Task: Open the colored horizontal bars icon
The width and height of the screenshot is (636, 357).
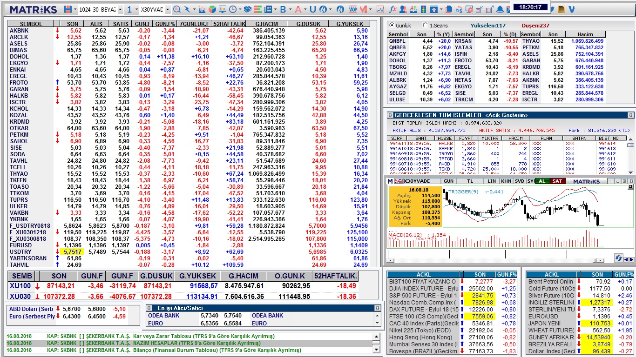Action: [x=257, y=9]
